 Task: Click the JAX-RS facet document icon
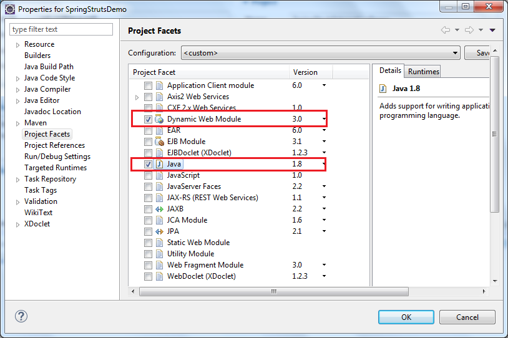pos(159,198)
